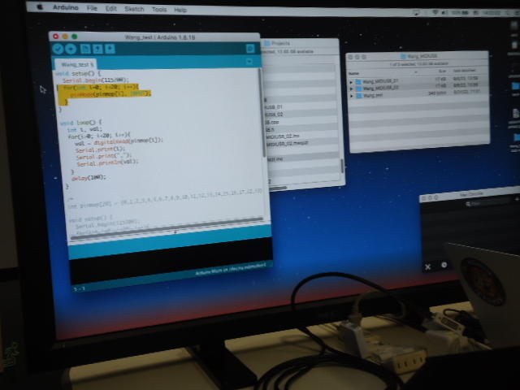Screen dimensions: 520x390
Task: Open the Sketch menu
Action: [134, 9]
